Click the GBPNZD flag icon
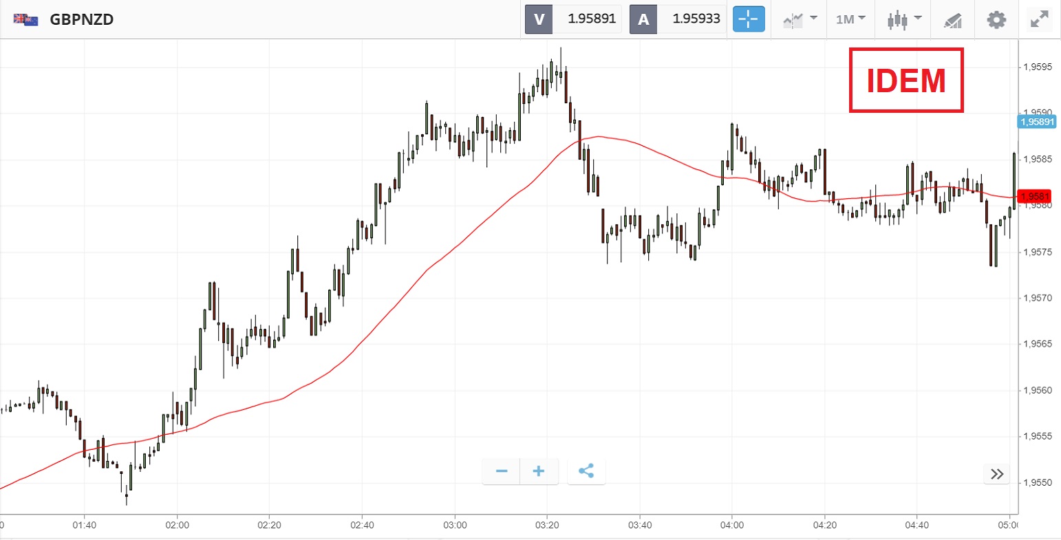Viewport: 1061px width, 540px height. (x=25, y=19)
